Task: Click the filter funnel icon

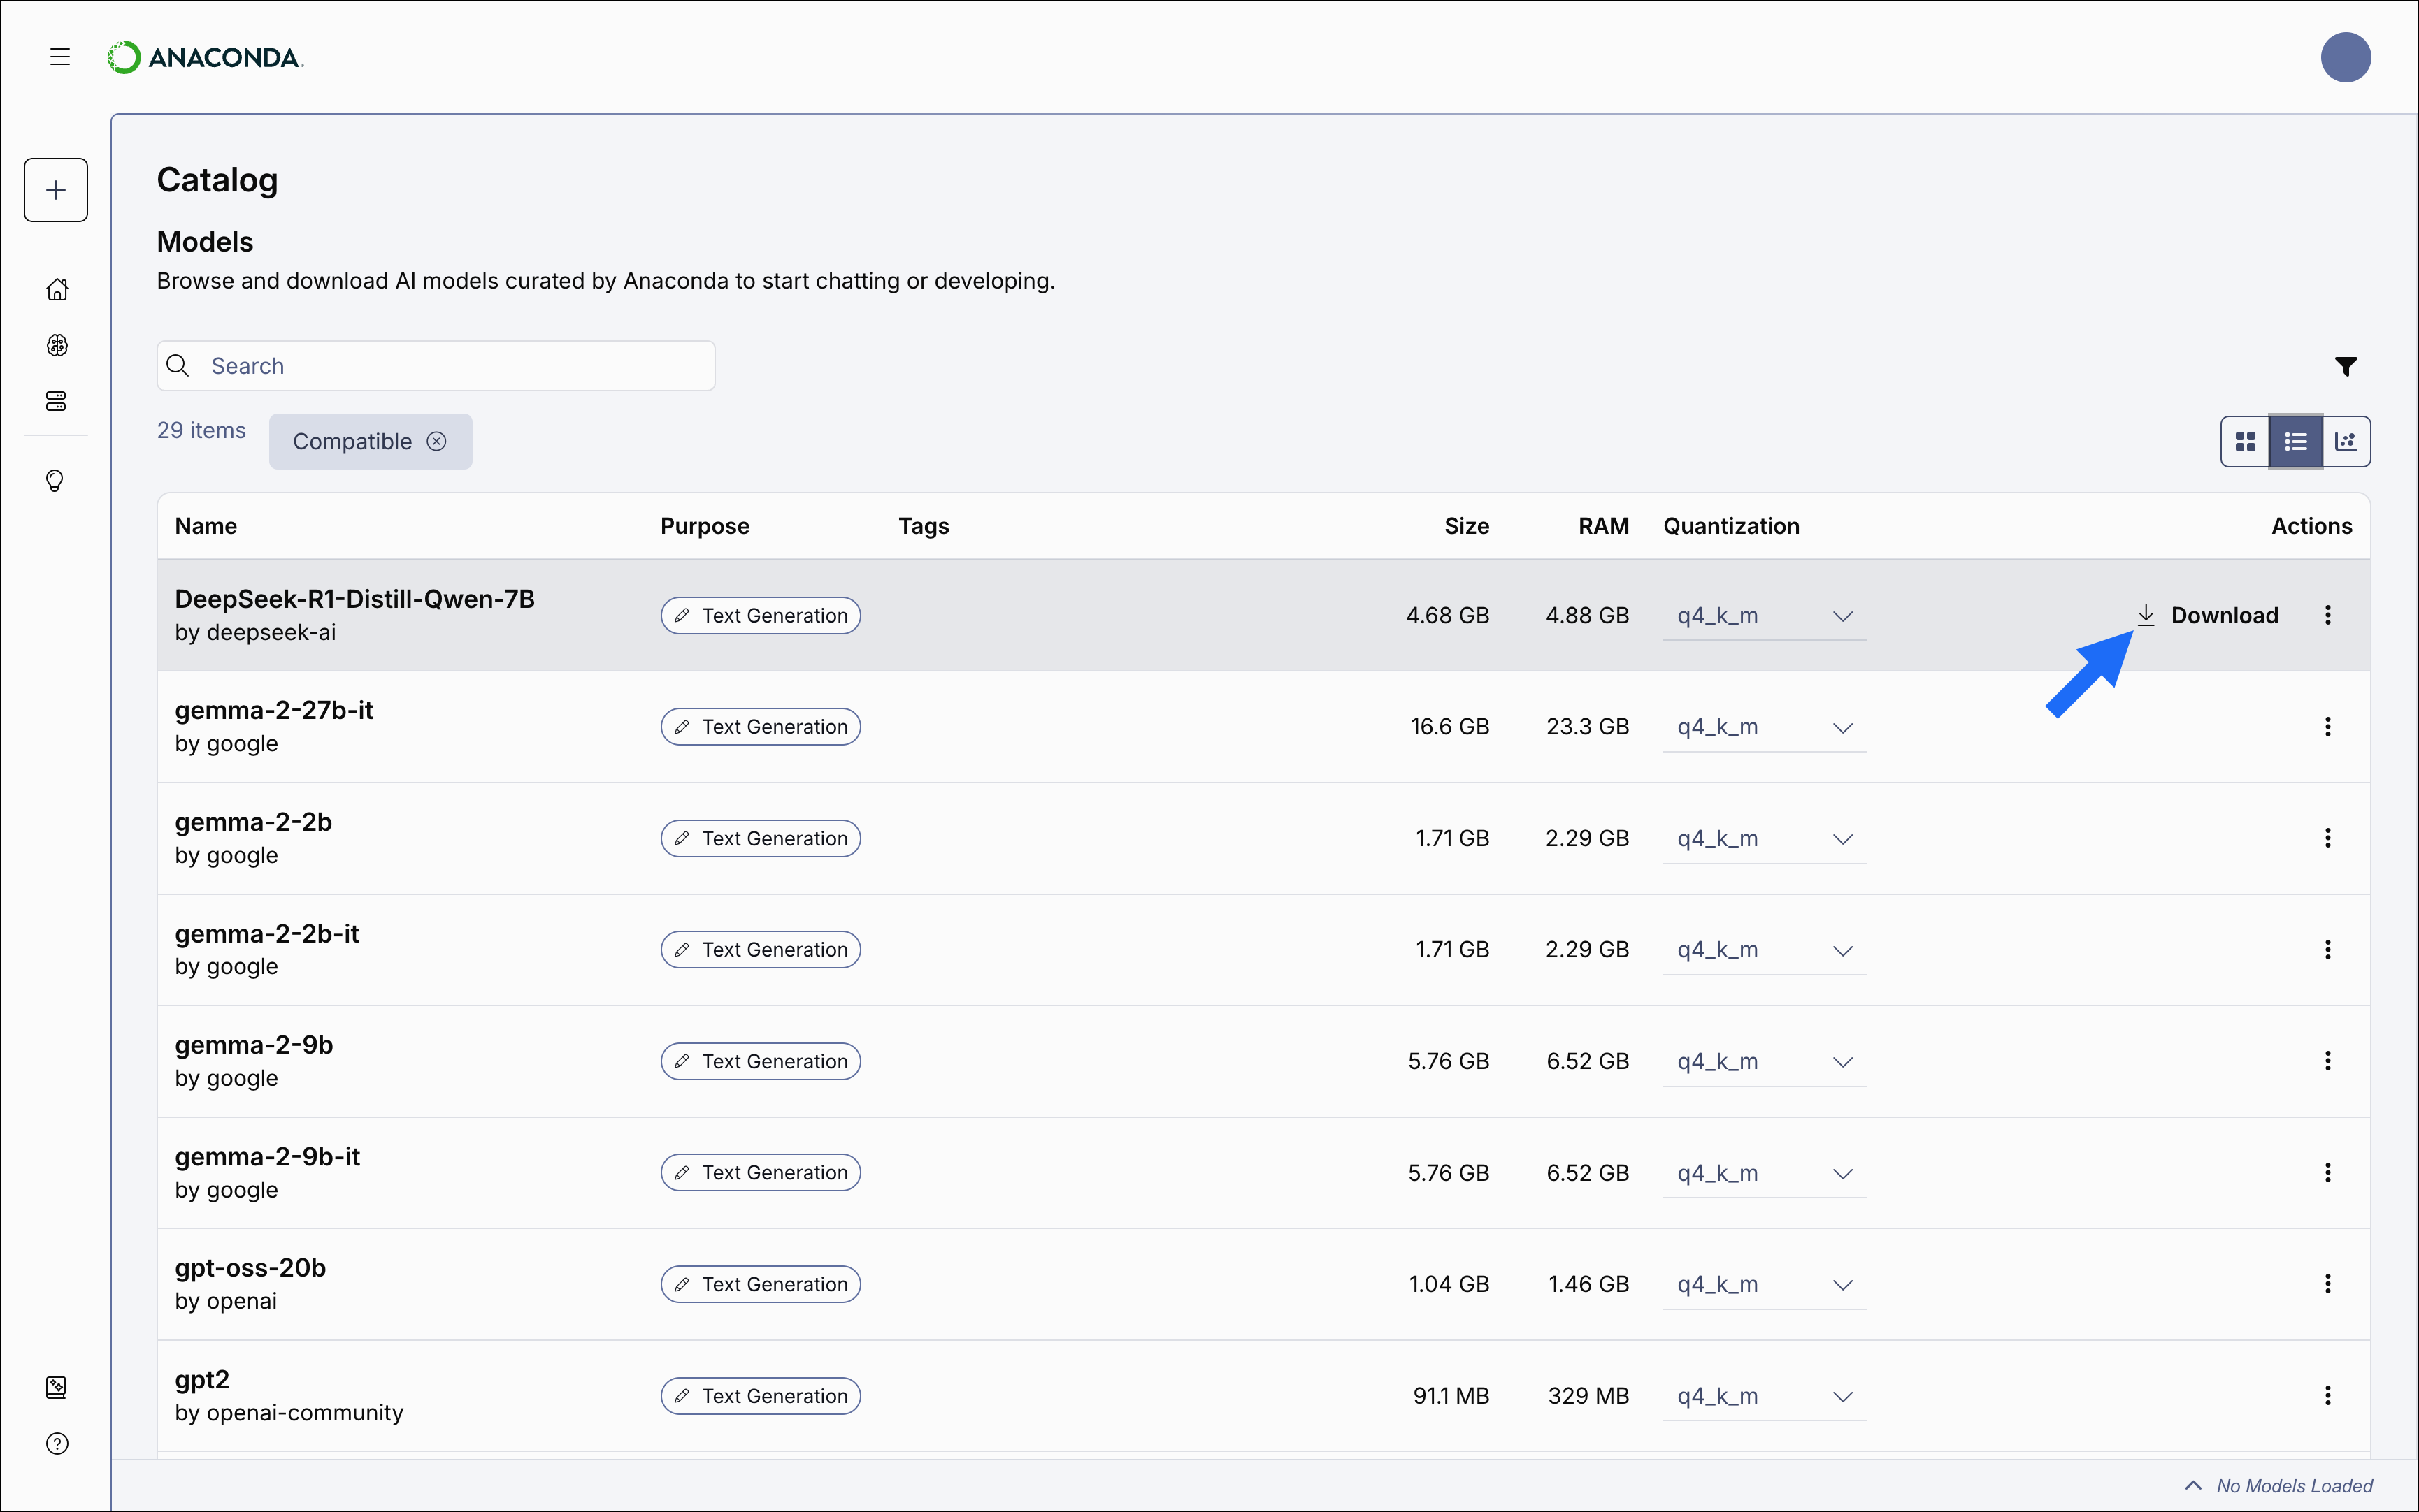Action: [2346, 367]
